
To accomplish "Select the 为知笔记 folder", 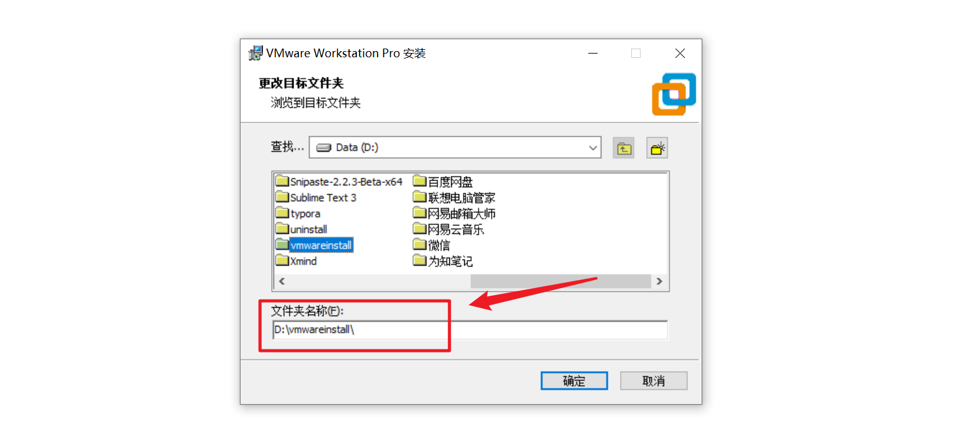I will click(x=443, y=261).
